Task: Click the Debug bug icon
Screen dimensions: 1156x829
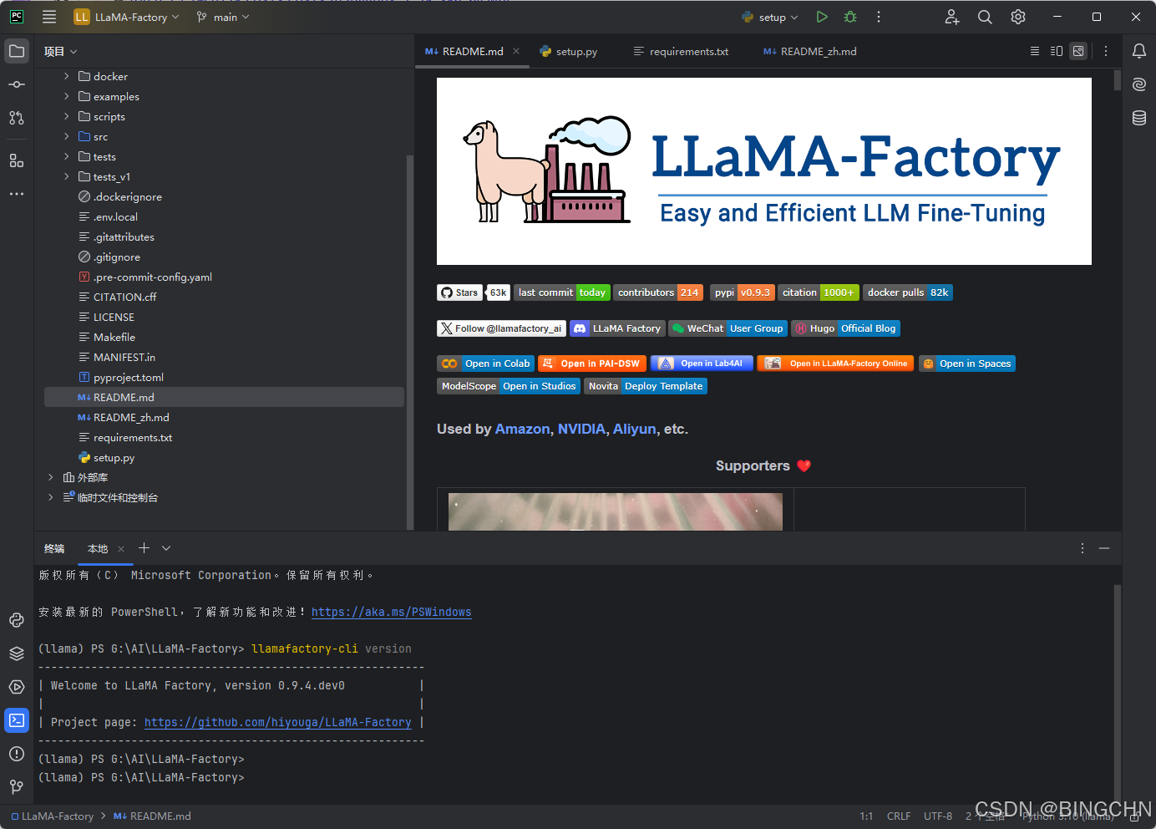Action: pyautogui.click(x=850, y=17)
